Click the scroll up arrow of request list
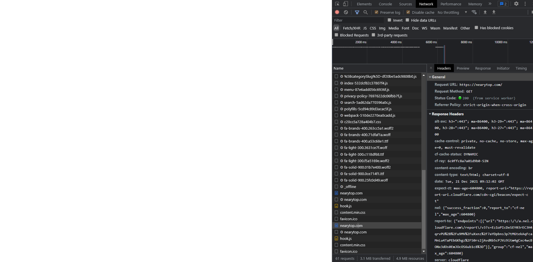This screenshot has height=262, width=533. tap(424, 75)
